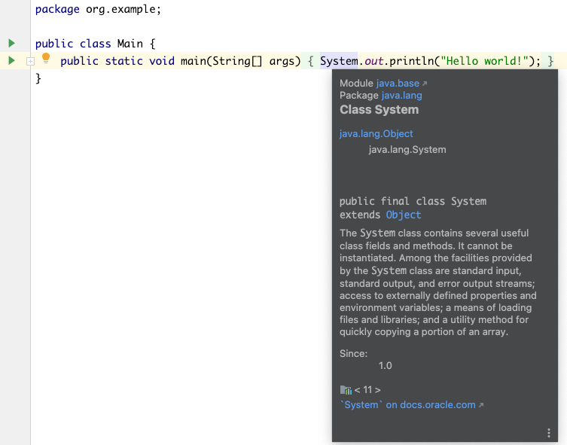Click the folded closing brace after println
This screenshot has height=445, width=567.
(550, 61)
